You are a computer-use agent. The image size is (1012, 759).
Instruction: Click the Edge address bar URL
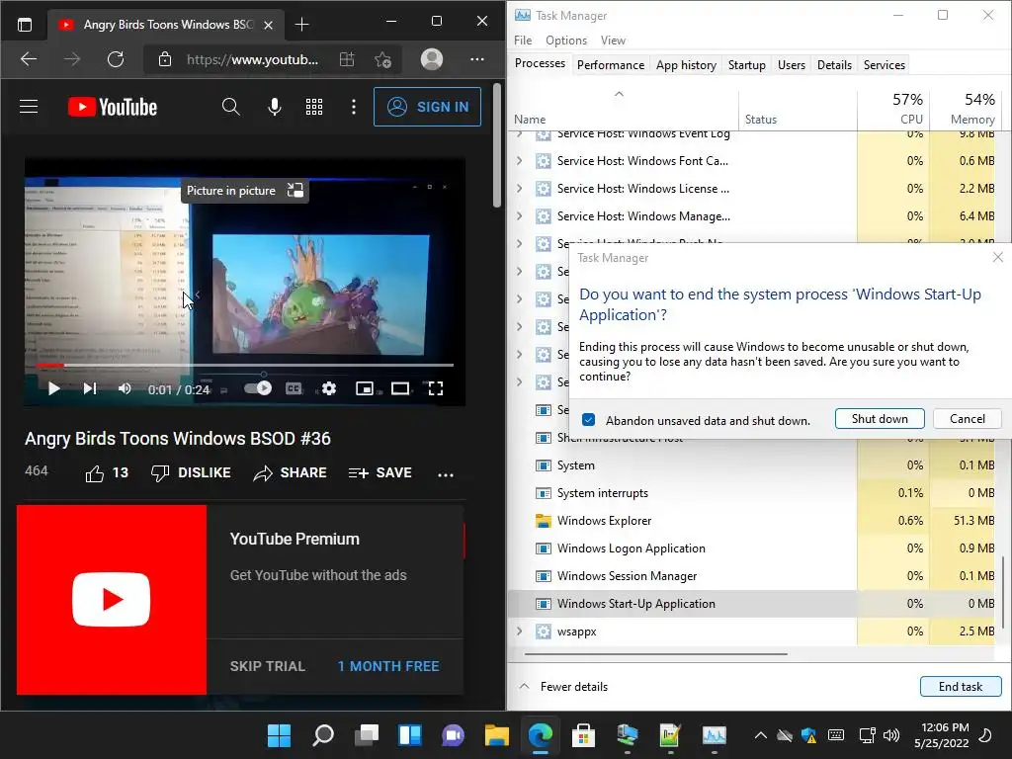pyautogui.click(x=252, y=59)
